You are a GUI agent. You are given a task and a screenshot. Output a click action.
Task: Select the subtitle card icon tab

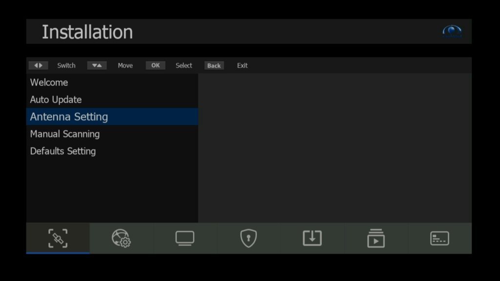pyautogui.click(x=440, y=238)
